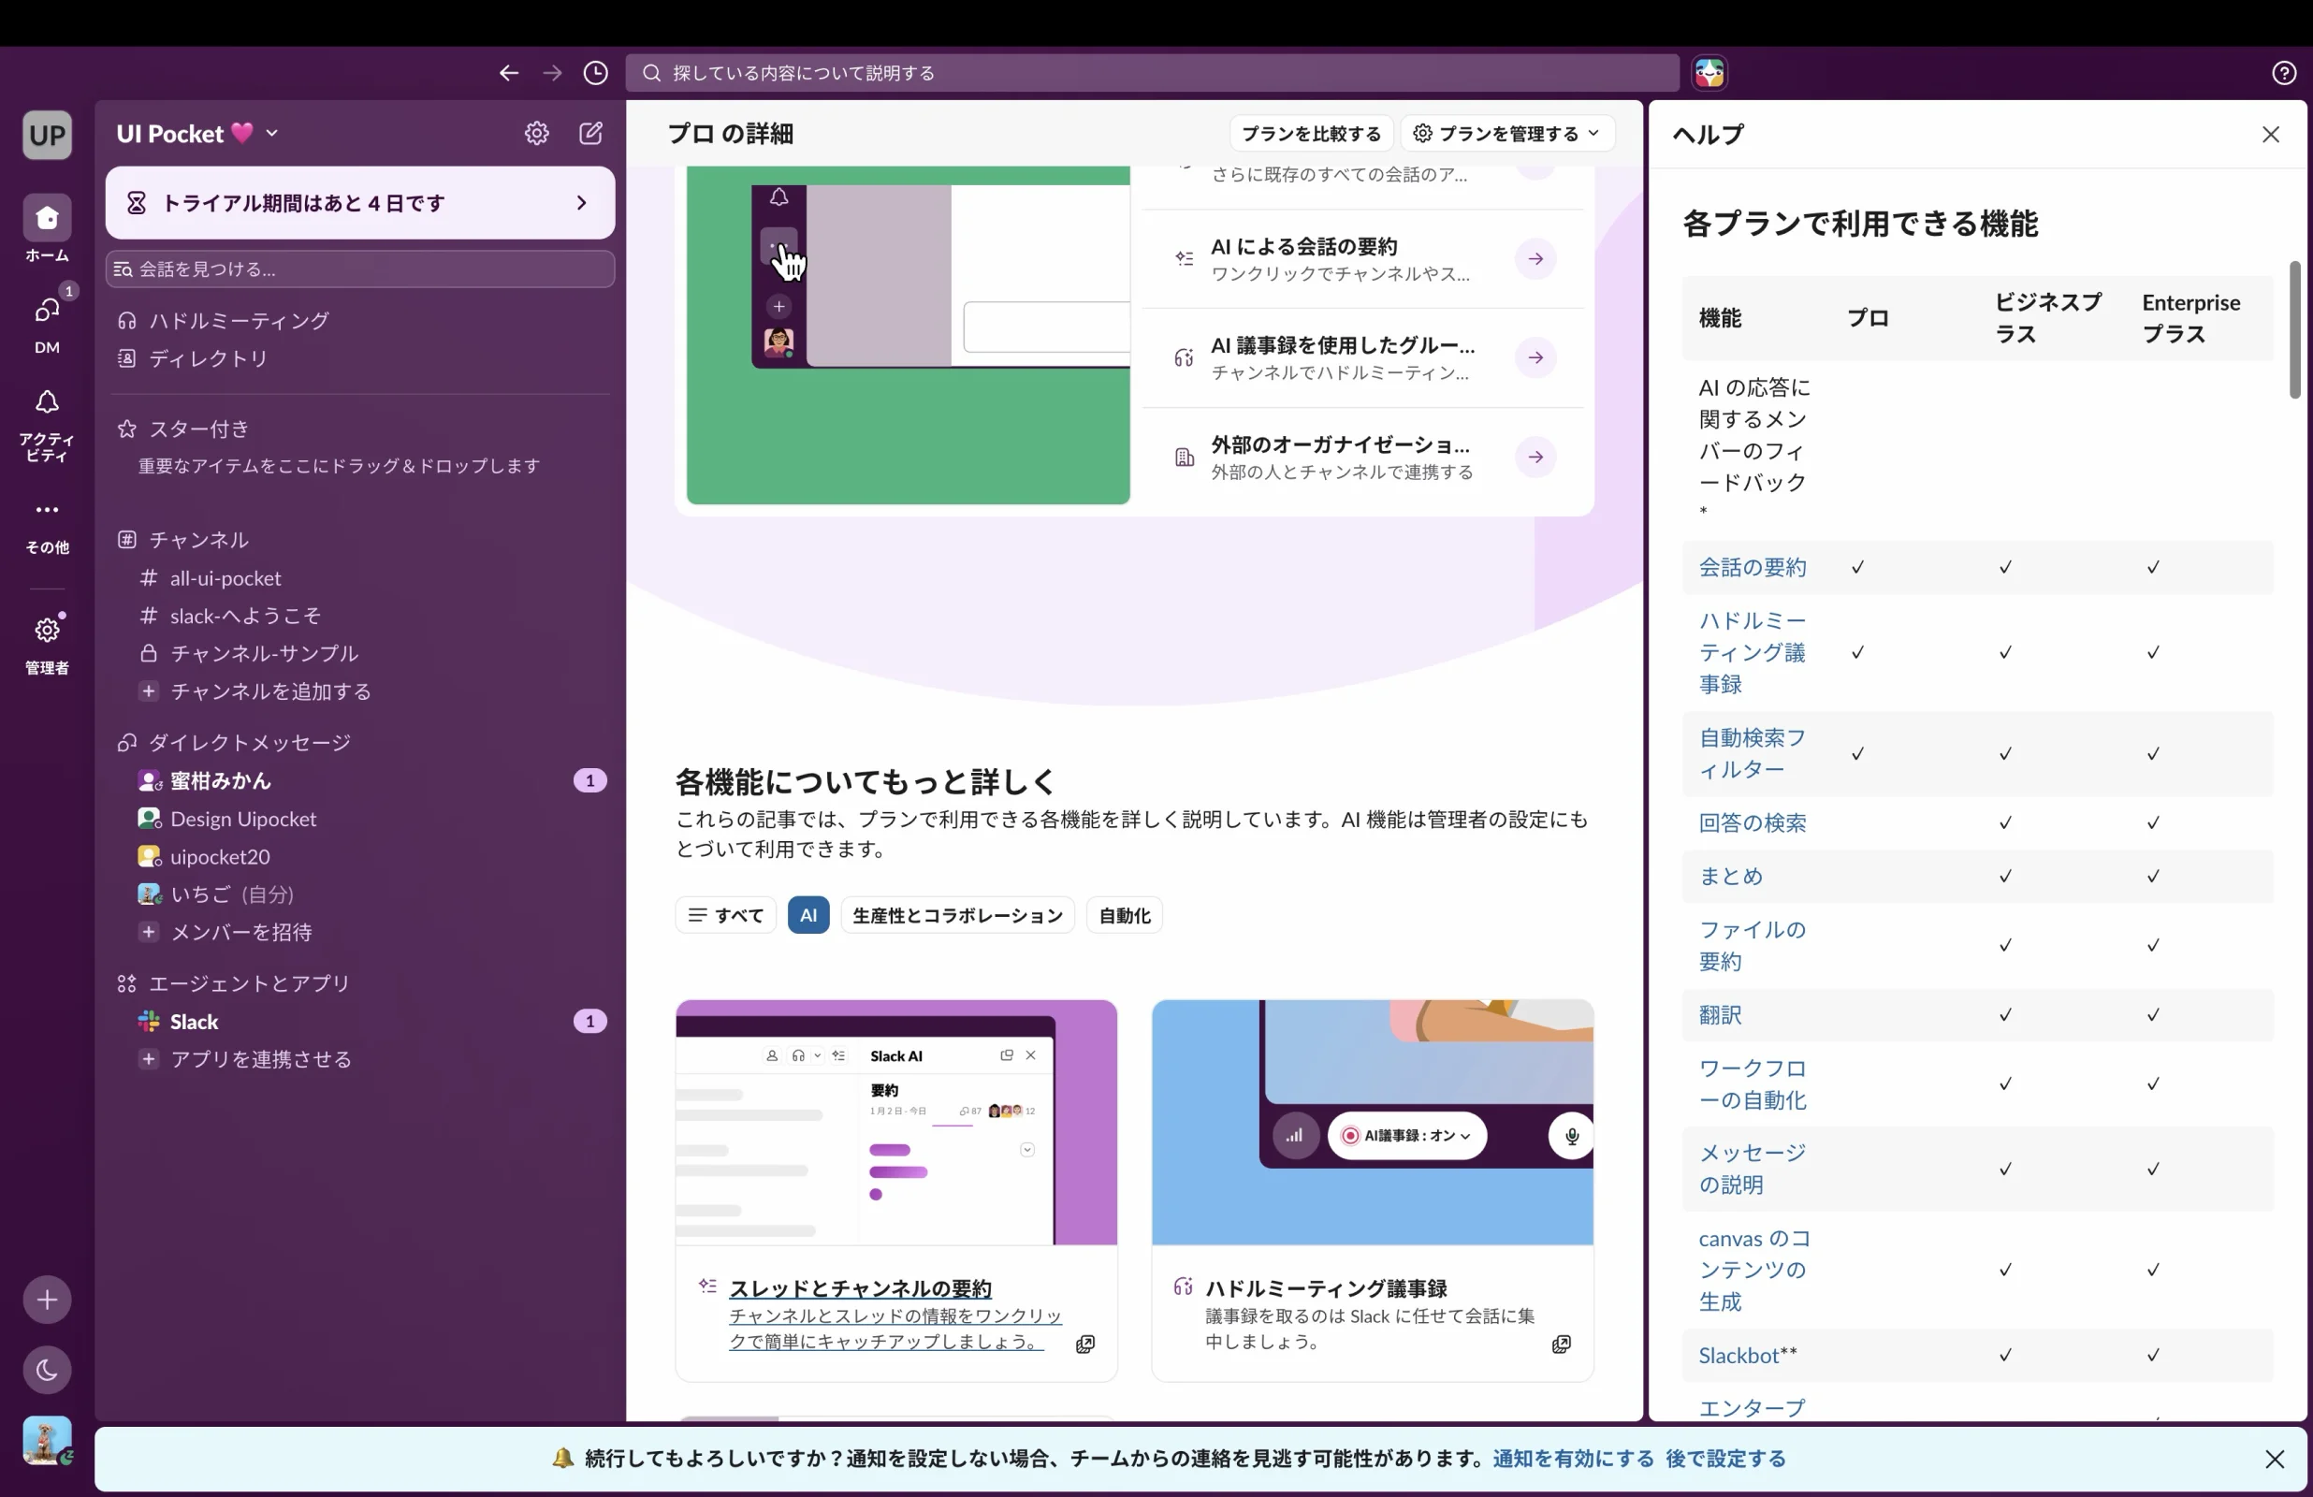
Task: Select the AI filter tab
Action: click(x=807, y=915)
